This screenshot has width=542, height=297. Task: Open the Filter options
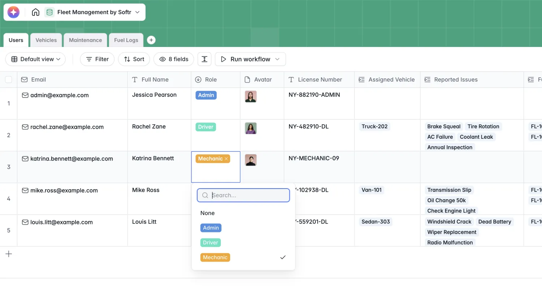(x=97, y=59)
